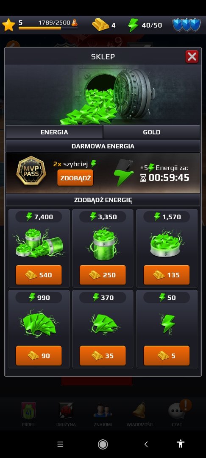This screenshot has height=458, width=206.
Task: Tap the Android back navigation button
Action: click(146, 444)
